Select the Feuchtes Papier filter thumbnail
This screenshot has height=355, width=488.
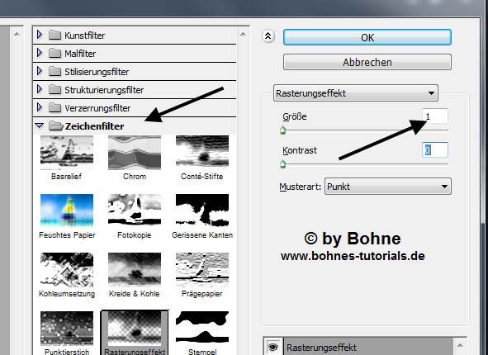[x=67, y=211]
